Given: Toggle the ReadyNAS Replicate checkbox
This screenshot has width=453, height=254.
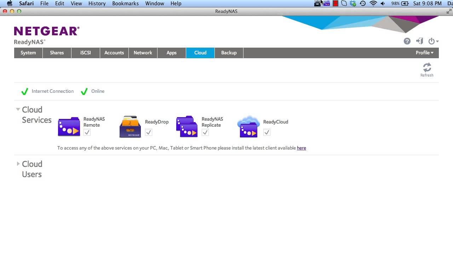Looking at the screenshot, I should [x=205, y=132].
